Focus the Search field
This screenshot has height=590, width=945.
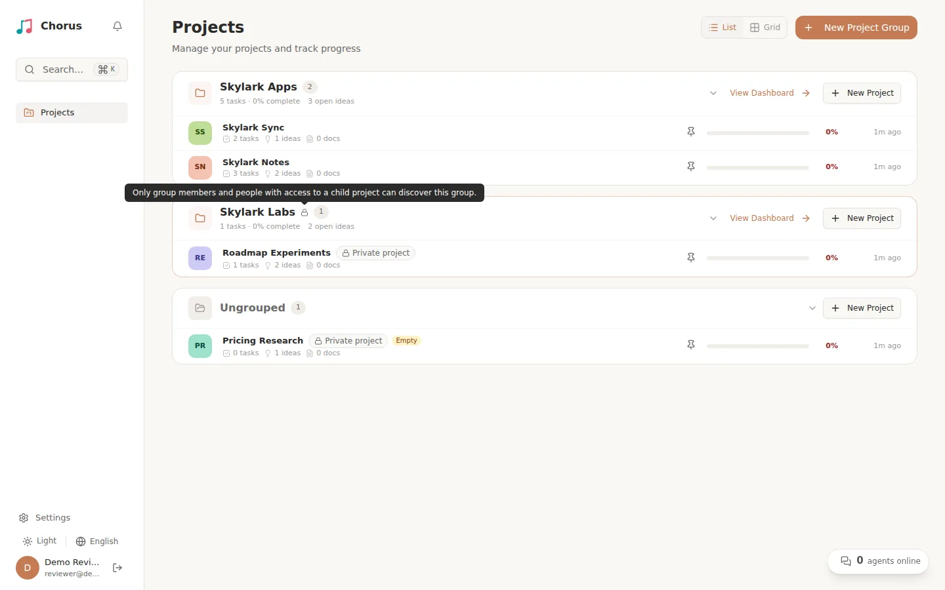pos(72,69)
